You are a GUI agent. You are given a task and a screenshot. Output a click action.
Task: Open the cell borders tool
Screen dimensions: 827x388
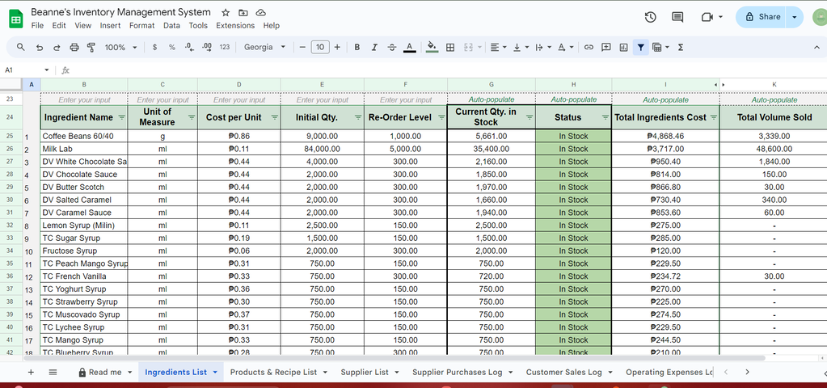pyautogui.click(x=450, y=48)
